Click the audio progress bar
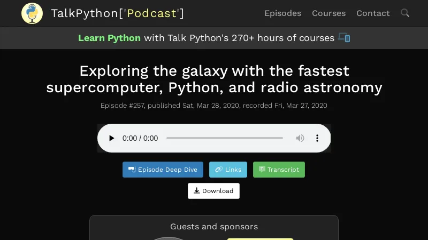The width and height of the screenshot is (428, 240). click(x=225, y=138)
